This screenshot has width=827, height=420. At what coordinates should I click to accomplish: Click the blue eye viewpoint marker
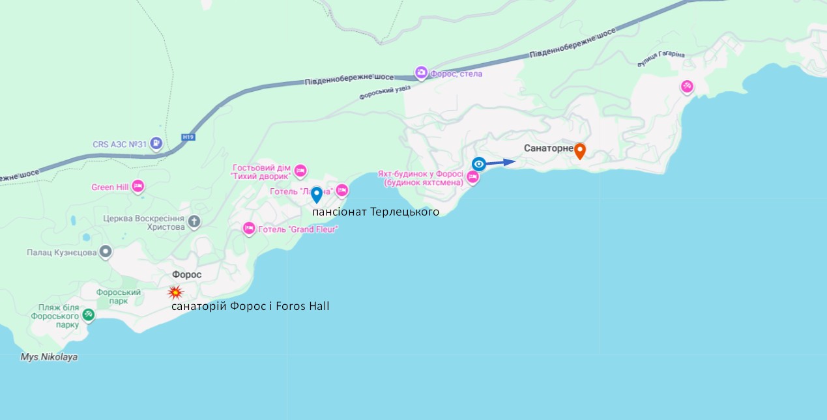pyautogui.click(x=478, y=164)
